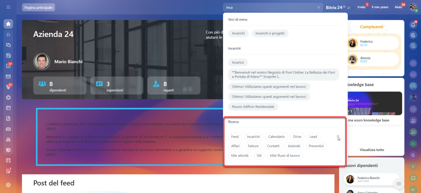Open the list button at bottom right

[x=399, y=183]
